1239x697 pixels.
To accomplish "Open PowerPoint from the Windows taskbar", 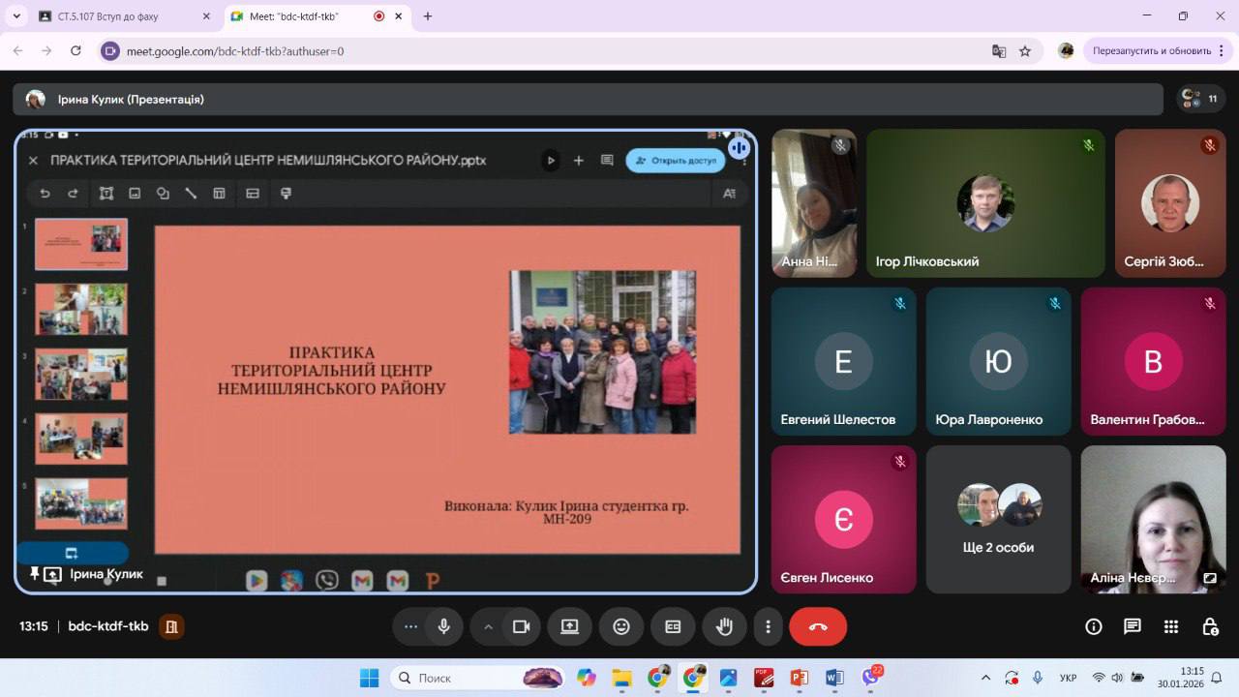I will point(799,678).
